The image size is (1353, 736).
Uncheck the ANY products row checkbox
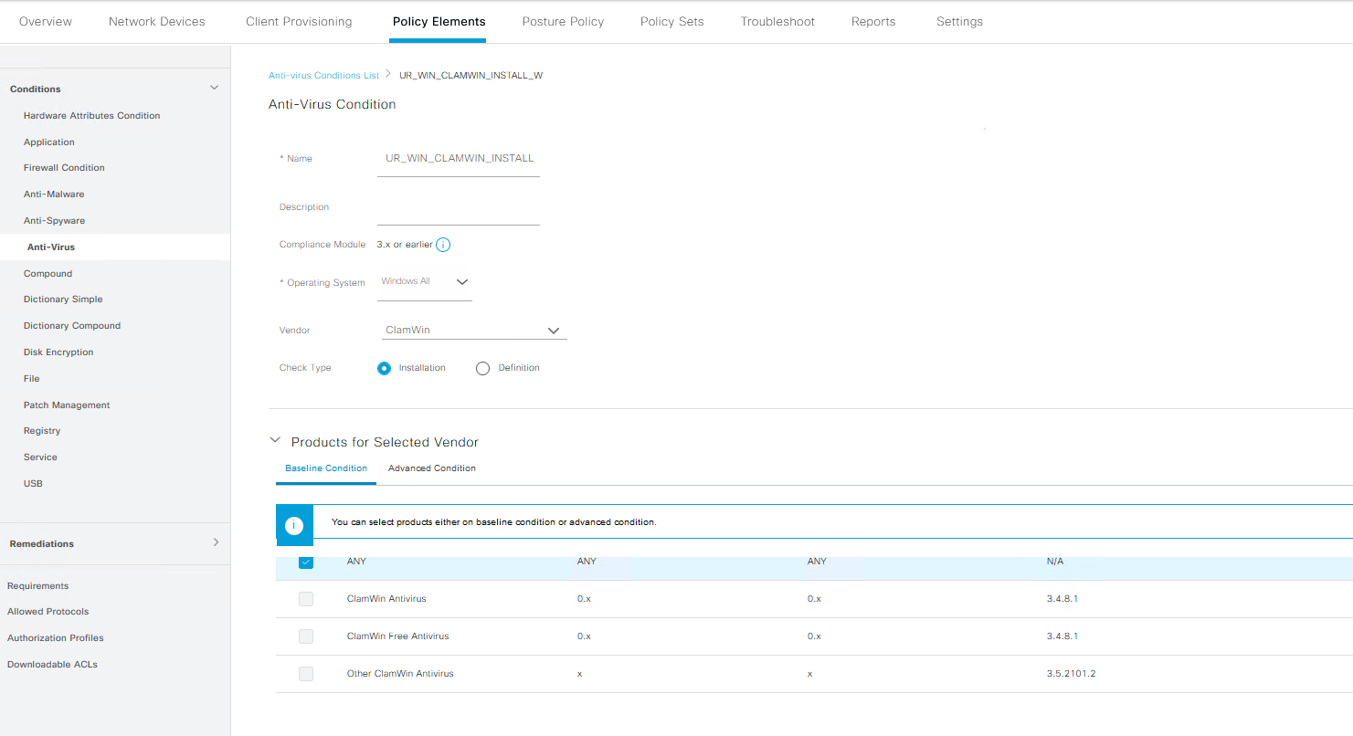306,563
